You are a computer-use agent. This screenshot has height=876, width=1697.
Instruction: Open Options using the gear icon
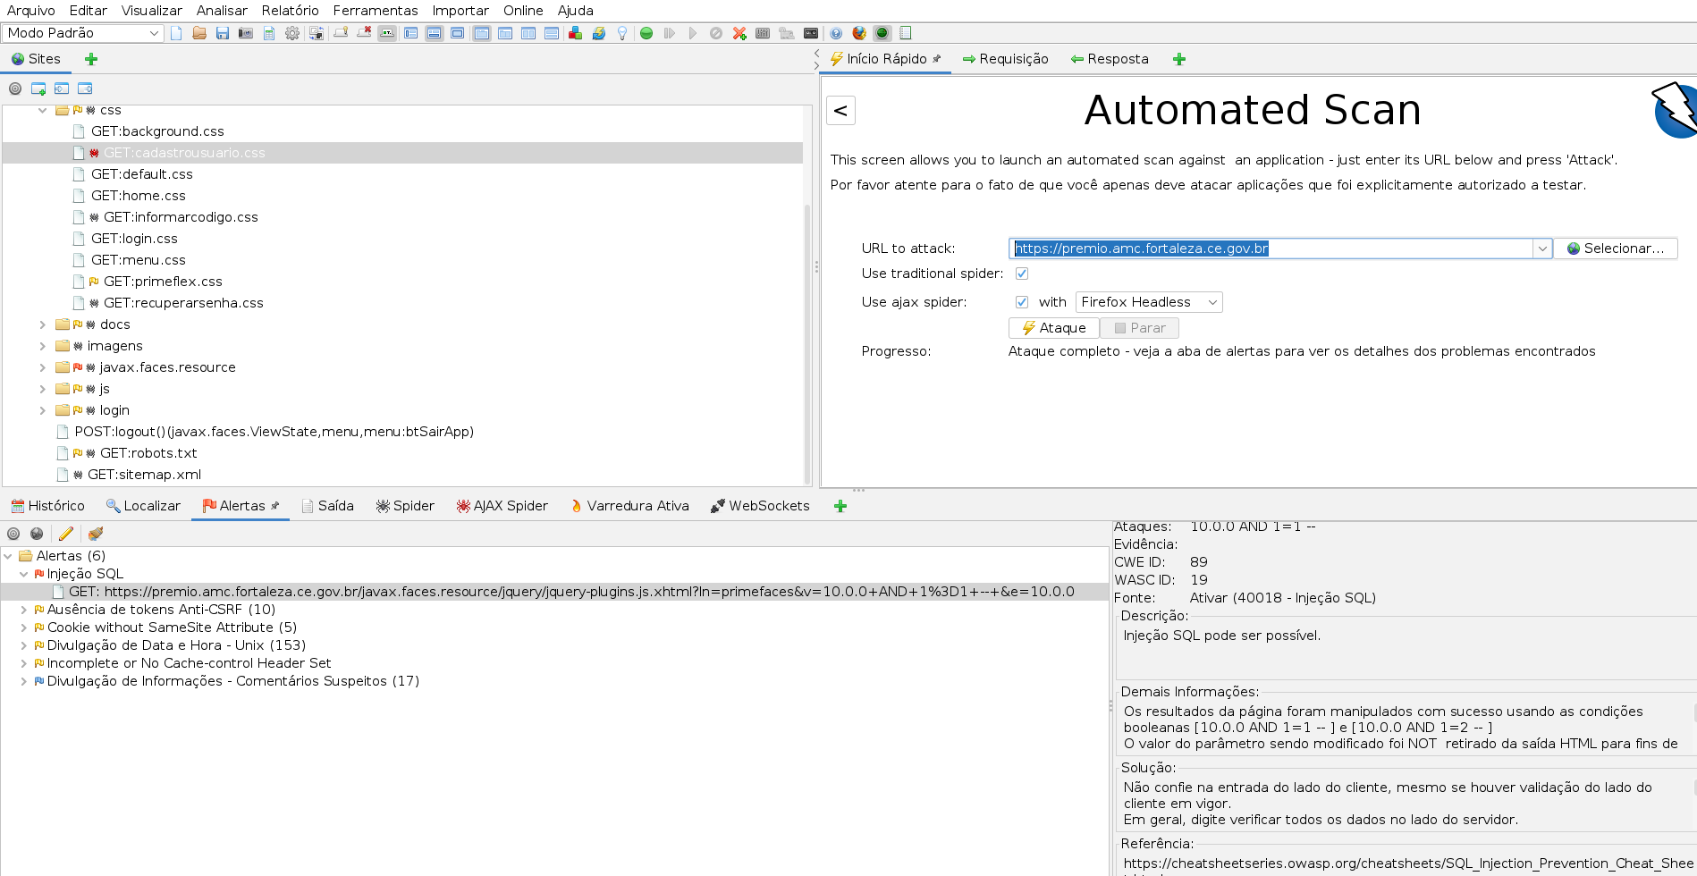tap(292, 33)
